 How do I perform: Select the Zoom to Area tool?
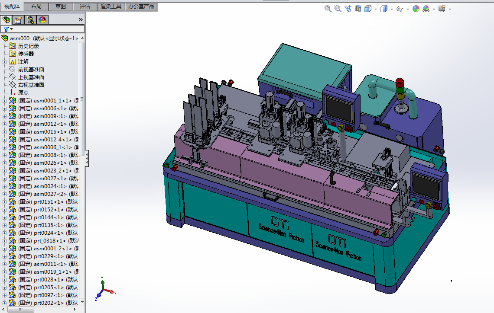click(338, 9)
